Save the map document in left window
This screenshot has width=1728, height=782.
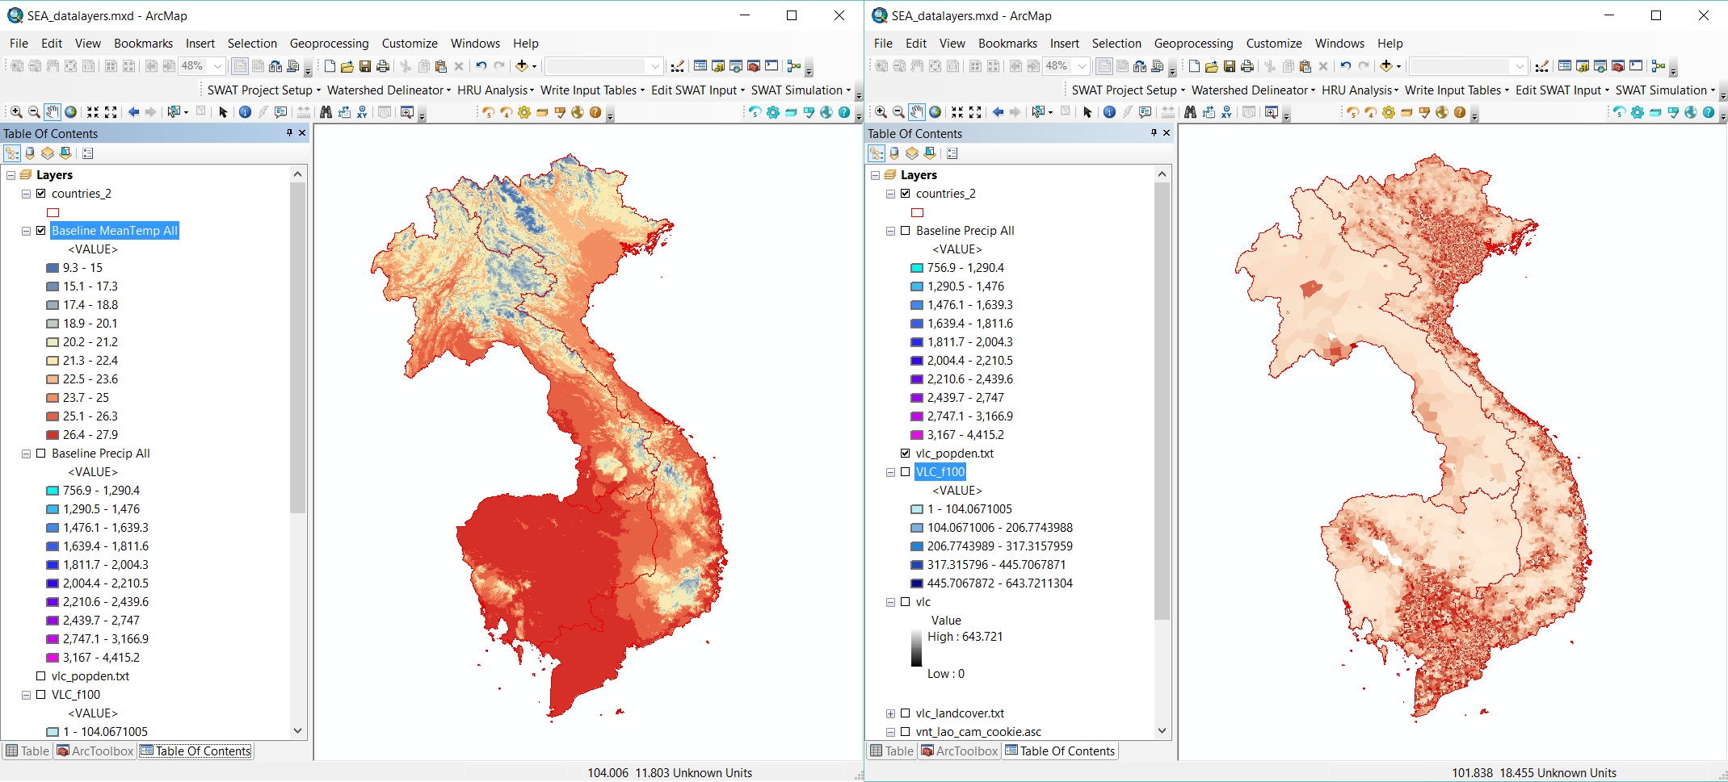(365, 66)
